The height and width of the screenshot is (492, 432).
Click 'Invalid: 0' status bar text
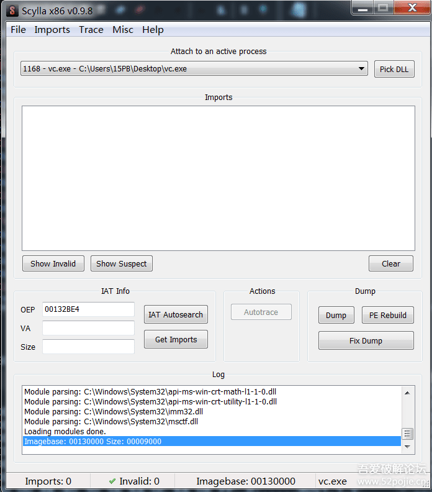[x=139, y=481]
